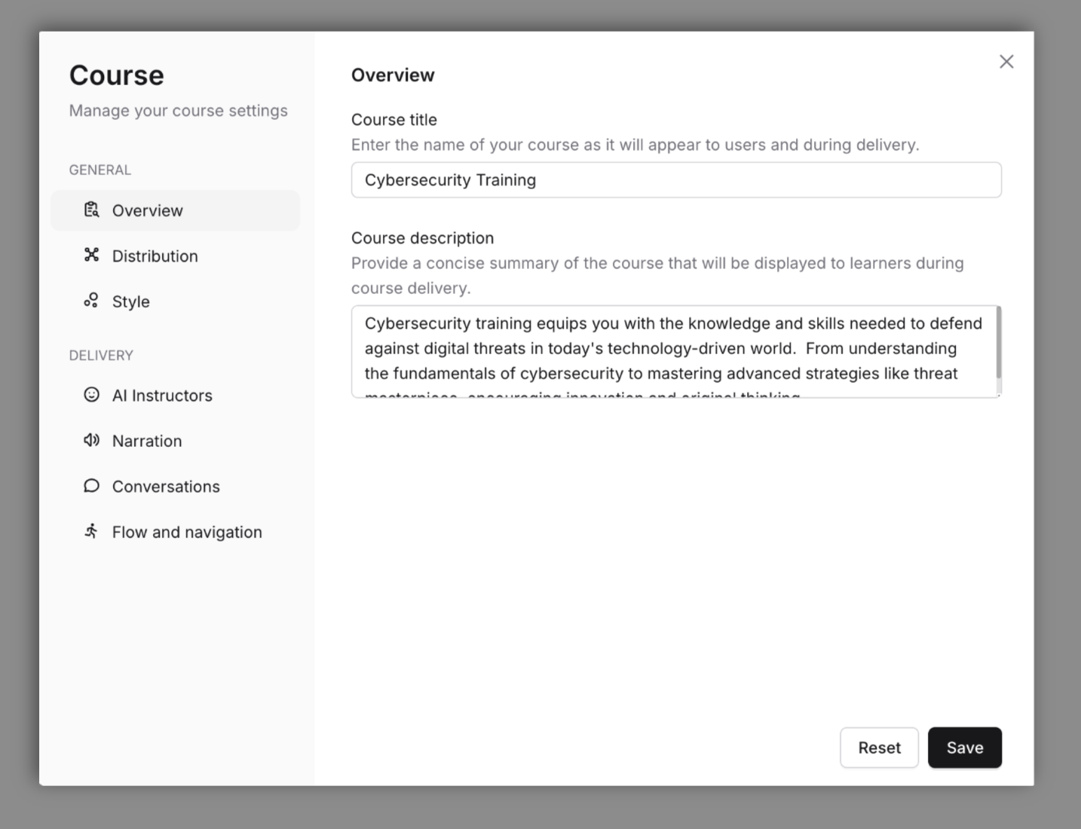Open Conversations via the chat bubble icon

91,486
